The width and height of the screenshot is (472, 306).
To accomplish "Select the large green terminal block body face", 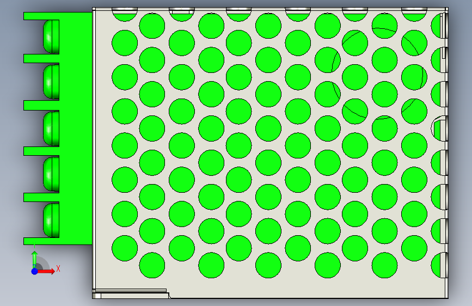I will pos(76,128).
